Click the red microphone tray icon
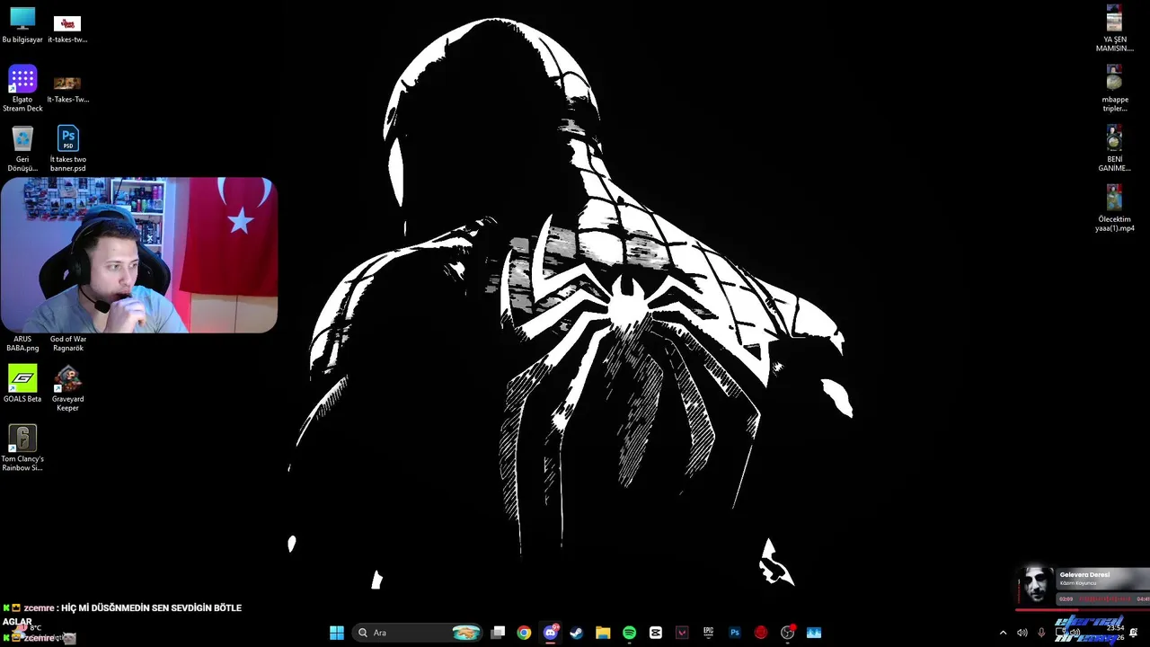 click(x=1041, y=633)
